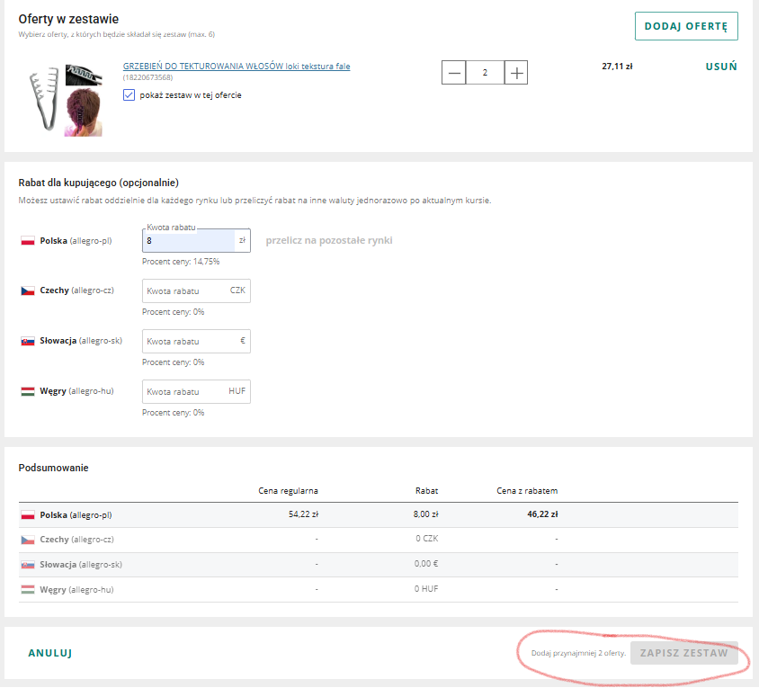Remove the offer with USUŃ
Image resolution: width=759 pixels, height=688 pixels.
point(721,66)
